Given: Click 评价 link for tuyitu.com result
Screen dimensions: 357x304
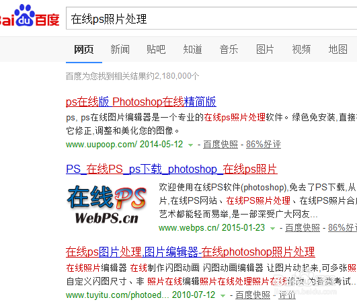Looking at the screenshot, I should (287, 295).
